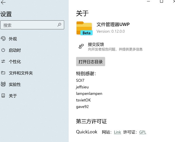Click the folder icon beside 文件和文件夹
The height and width of the screenshot is (142, 175).
[x=3, y=73]
